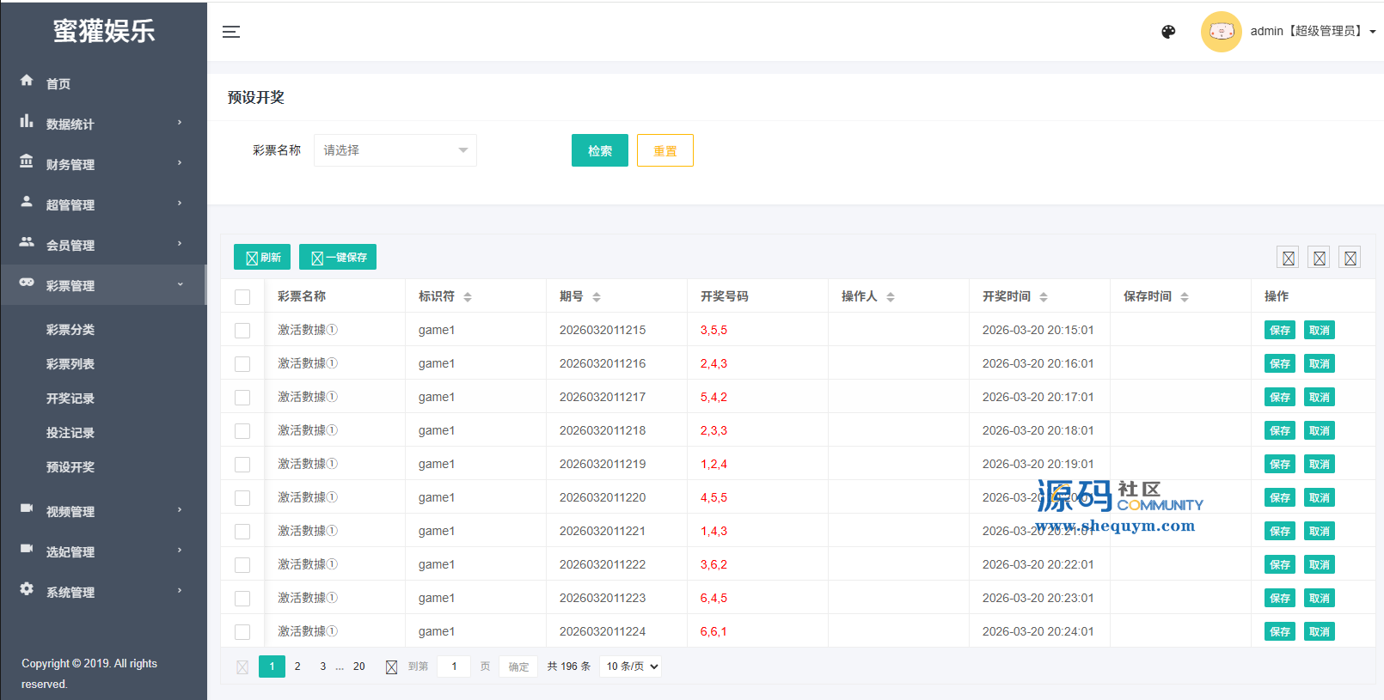Click the 系统管理 gear icon
The image size is (1384, 700).
pyautogui.click(x=27, y=589)
